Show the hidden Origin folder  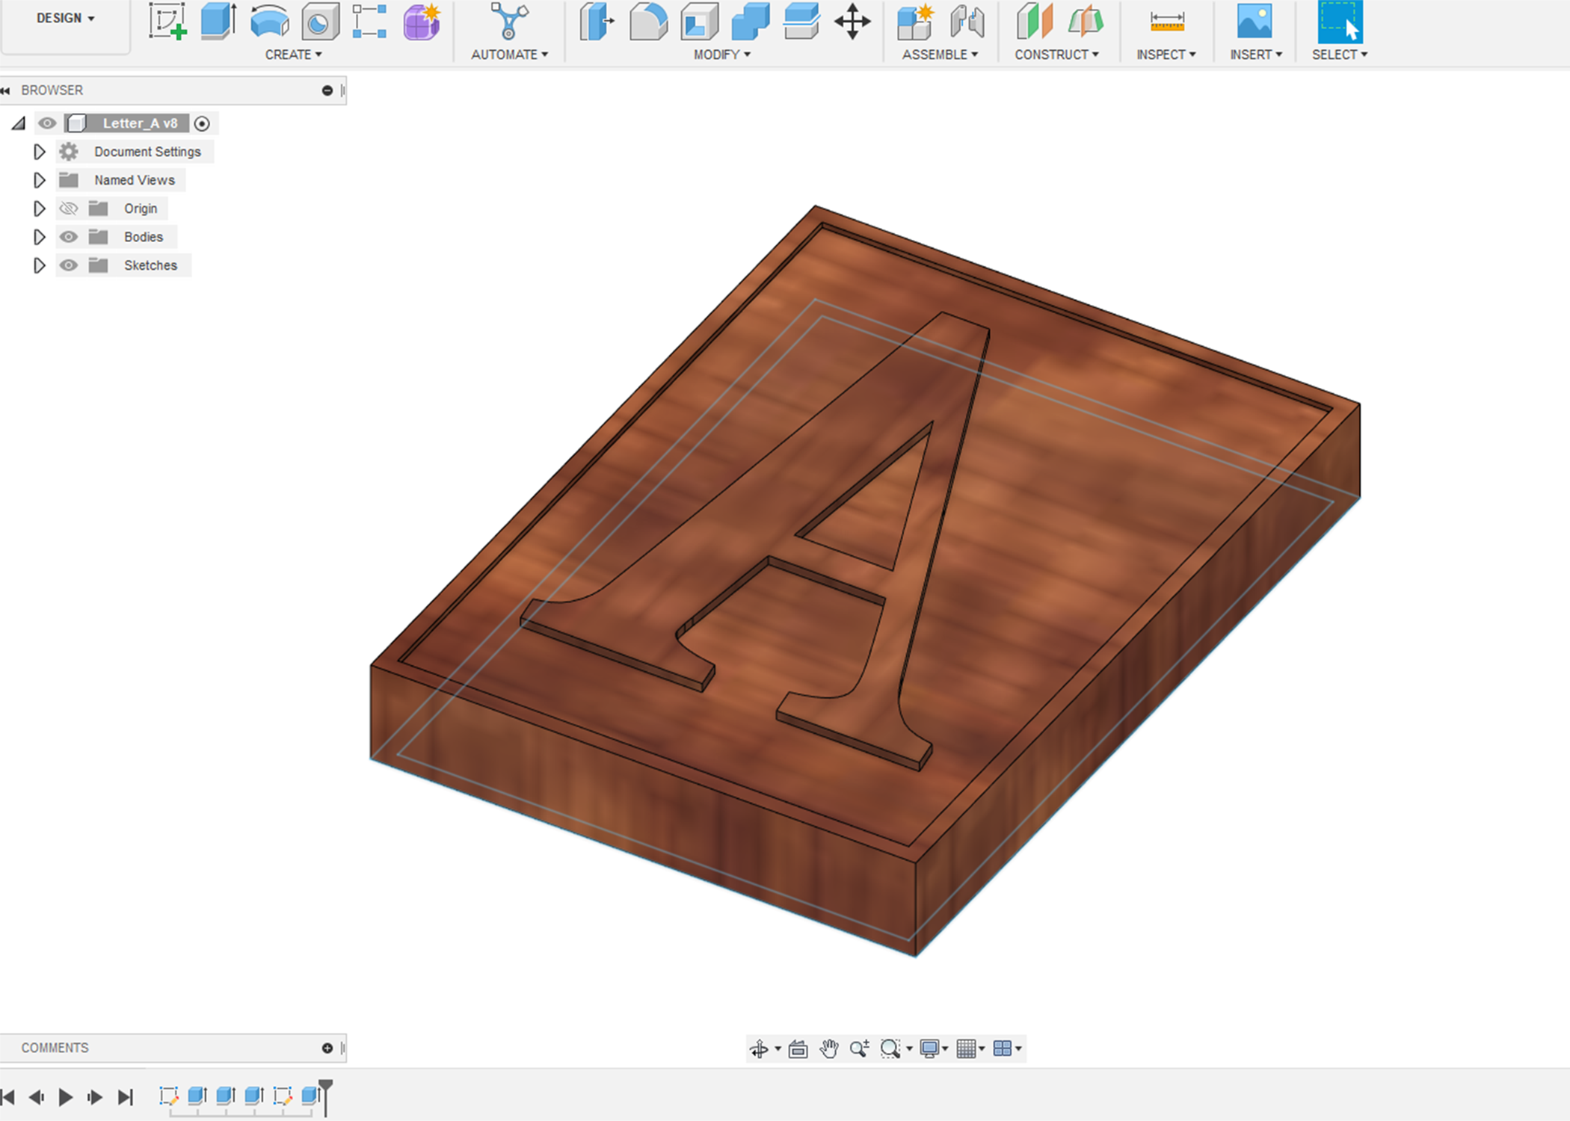(69, 209)
